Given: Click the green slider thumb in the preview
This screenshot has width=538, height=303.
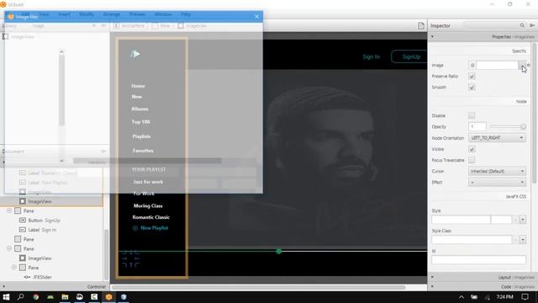Looking at the screenshot, I should coord(278,252).
